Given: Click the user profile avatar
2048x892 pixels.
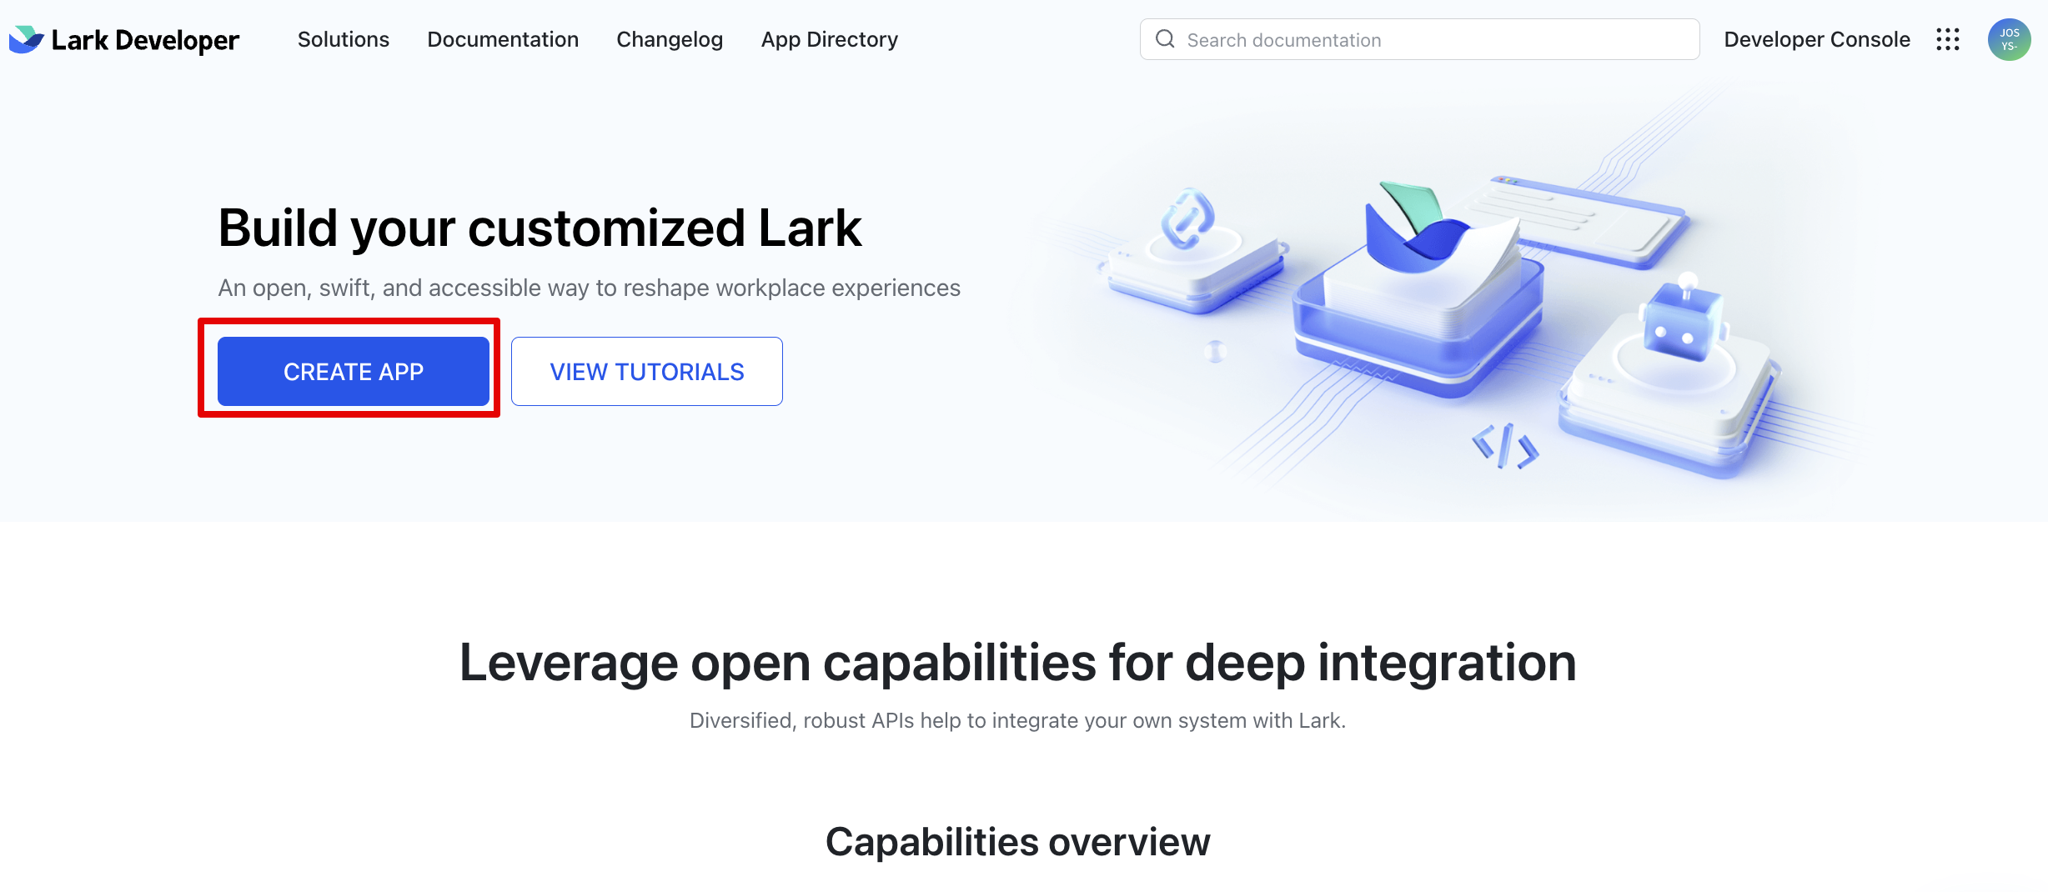Looking at the screenshot, I should point(2009,39).
